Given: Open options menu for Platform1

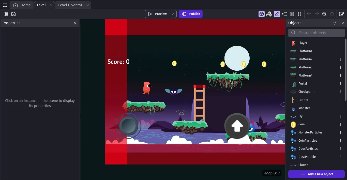Looking at the screenshot, I should pos(341,51).
